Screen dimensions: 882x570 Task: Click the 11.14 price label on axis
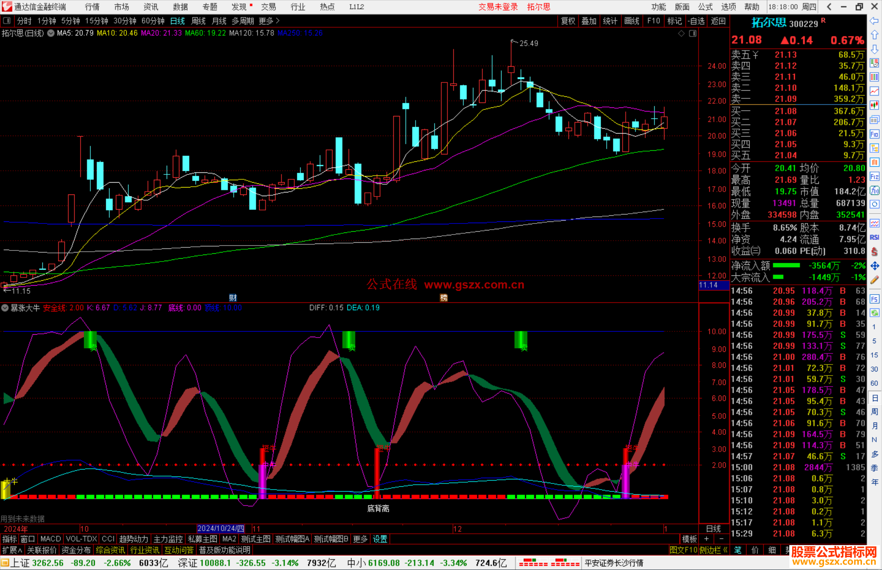point(713,285)
